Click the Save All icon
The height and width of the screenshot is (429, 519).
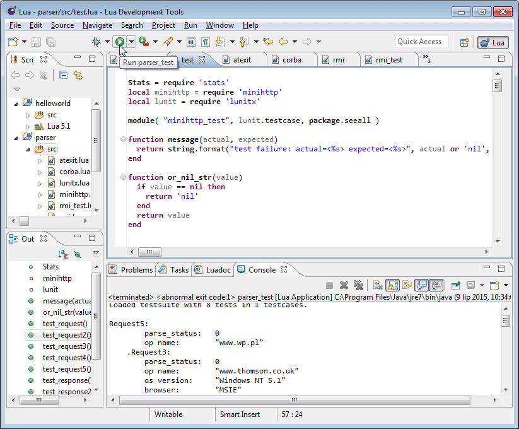click(50, 42)
